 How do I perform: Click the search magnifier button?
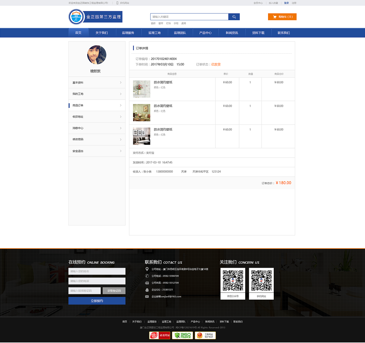234,17
